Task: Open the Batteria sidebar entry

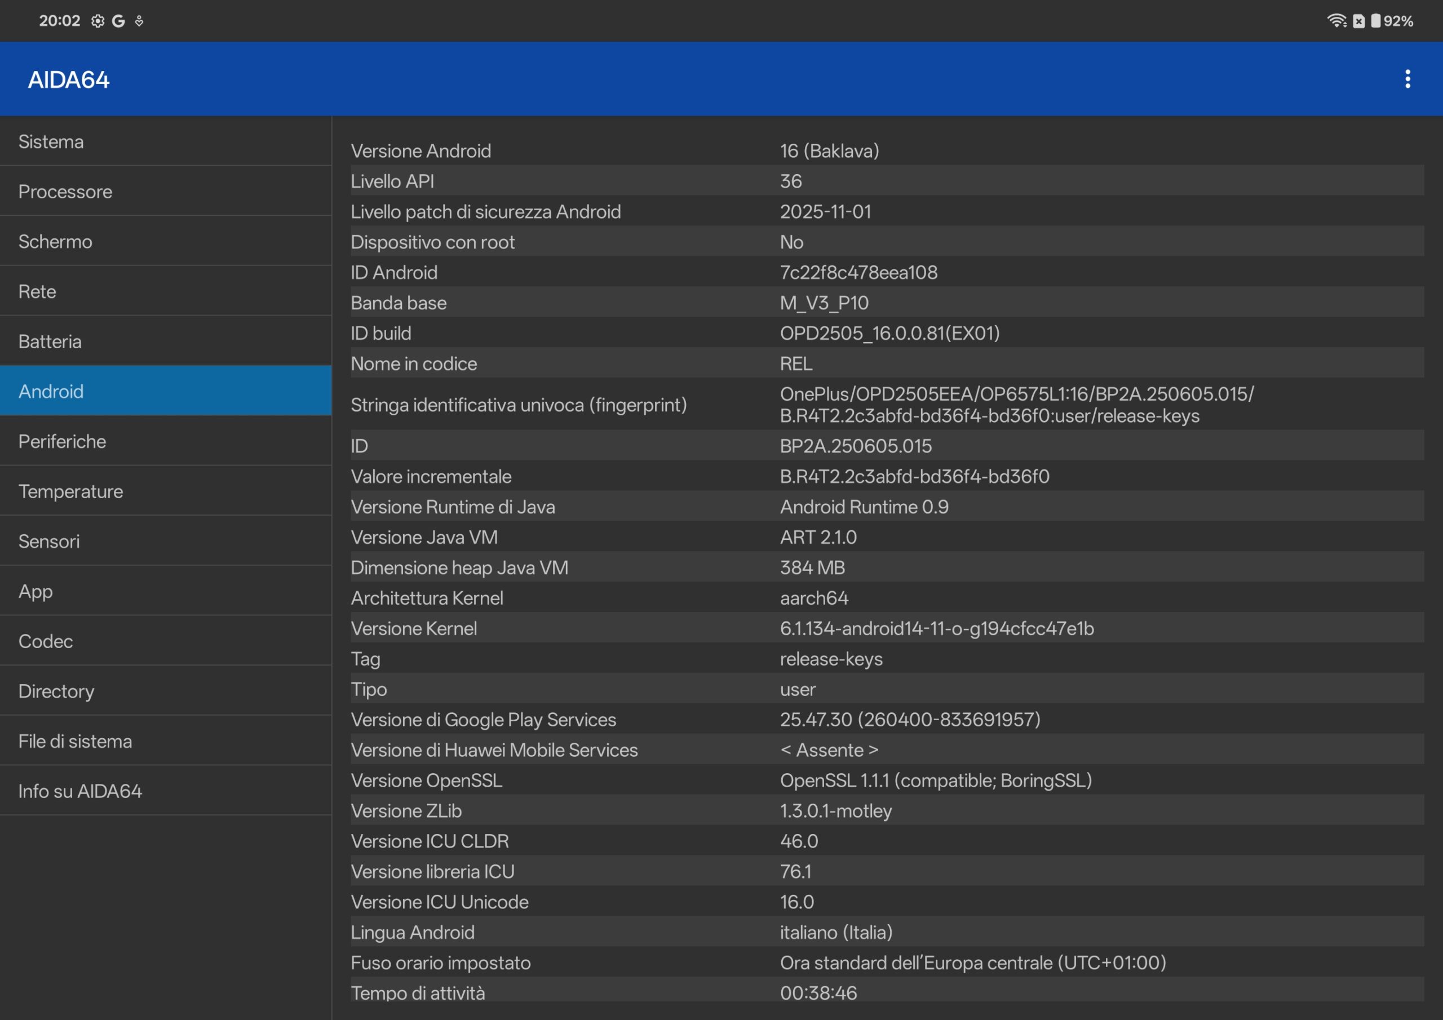Action: point(165,342)
